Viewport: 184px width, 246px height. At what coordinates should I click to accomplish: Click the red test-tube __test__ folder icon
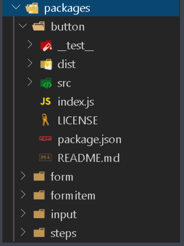pyautogui.click(x=46, y=46)
